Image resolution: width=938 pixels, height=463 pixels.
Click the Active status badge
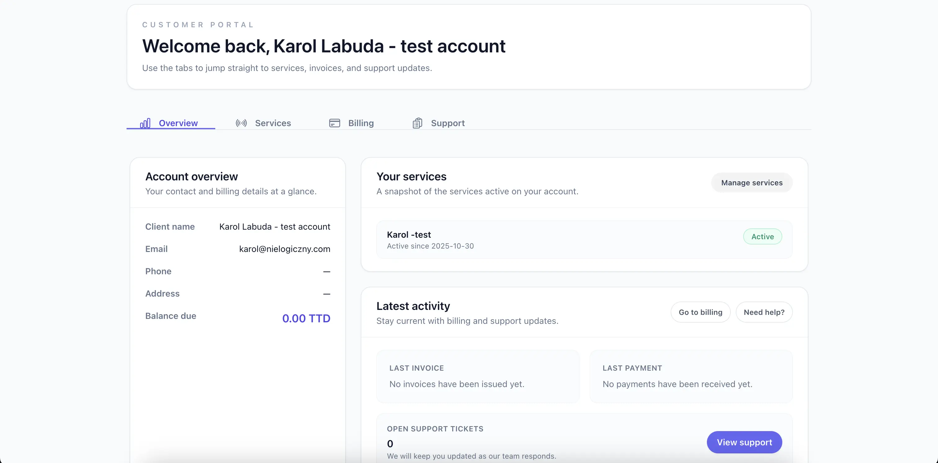pyautogui.click(x=762, y=236)
